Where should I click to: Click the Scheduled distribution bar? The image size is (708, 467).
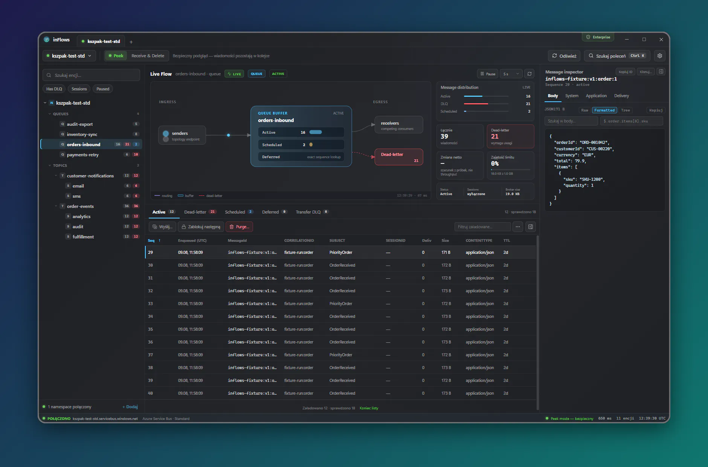(x=486, y=111)
